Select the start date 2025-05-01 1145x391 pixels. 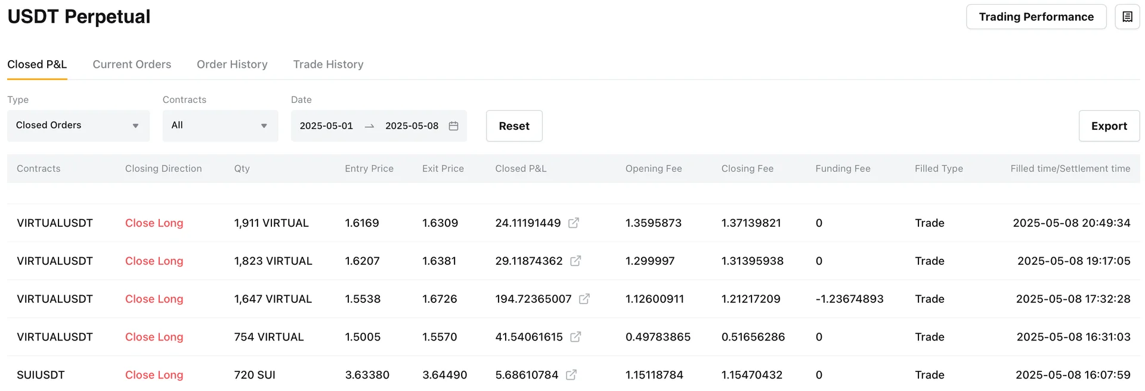pyautogui.click(x=326, y=126)
